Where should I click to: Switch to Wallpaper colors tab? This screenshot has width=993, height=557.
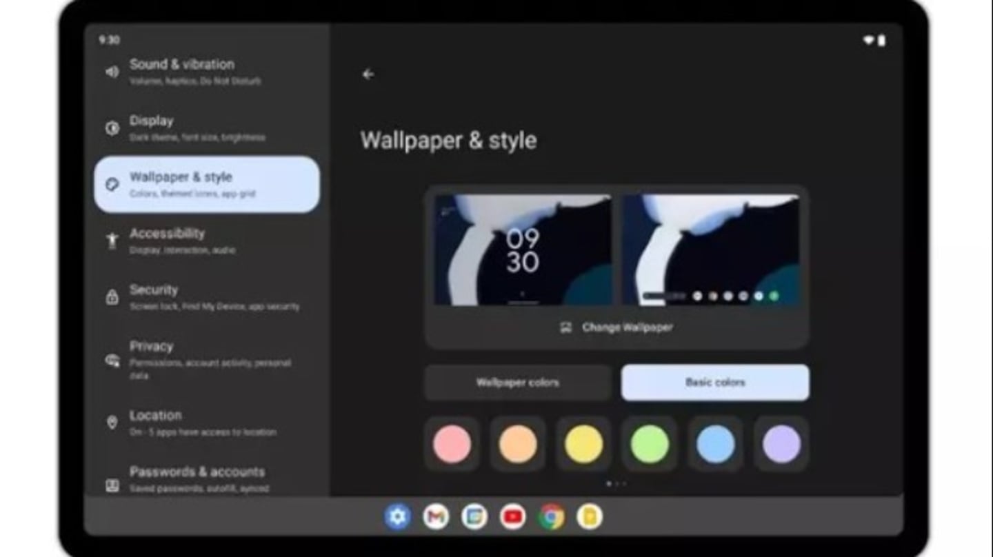pyautogui.click(x=517, y=383)
